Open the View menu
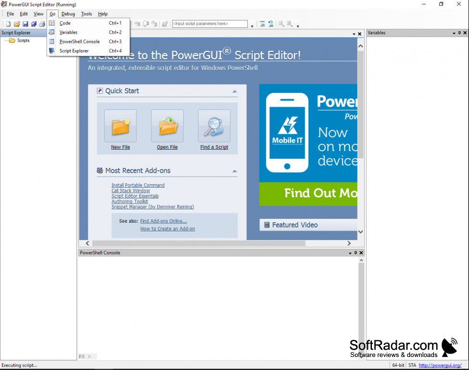Viewport: 469px width, 370px height. [x=38, y=14]
